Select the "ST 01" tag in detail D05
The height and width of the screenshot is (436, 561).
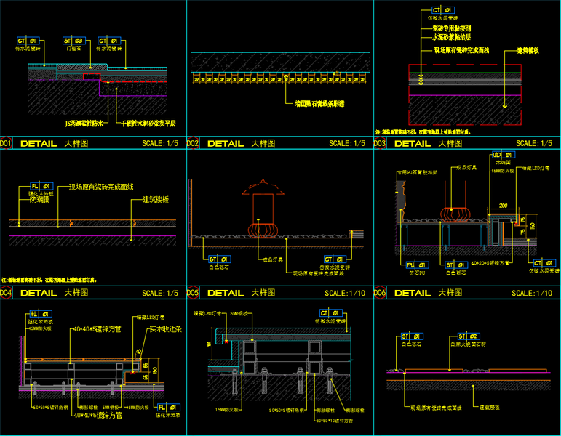tap(220, 259)
